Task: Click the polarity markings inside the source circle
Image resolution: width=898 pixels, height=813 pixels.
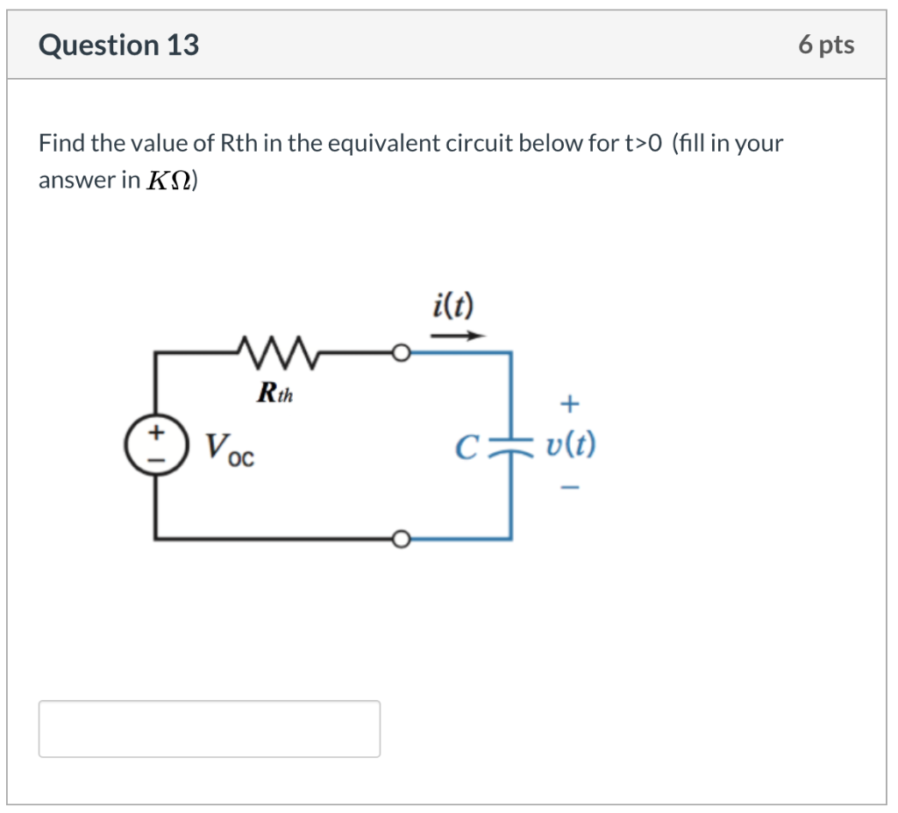Action: point(155,445)
